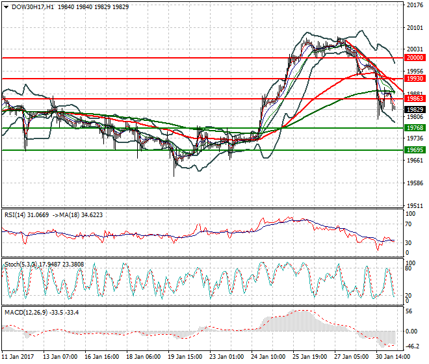This screenshot has height=364, width=429.
Task: Select the 11 Jan 2017 time axis label
Action: [18, 357]
